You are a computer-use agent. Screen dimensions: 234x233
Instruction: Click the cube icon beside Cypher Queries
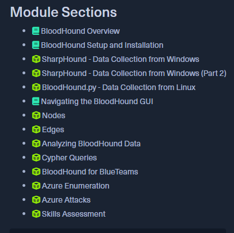pos(36,158)
